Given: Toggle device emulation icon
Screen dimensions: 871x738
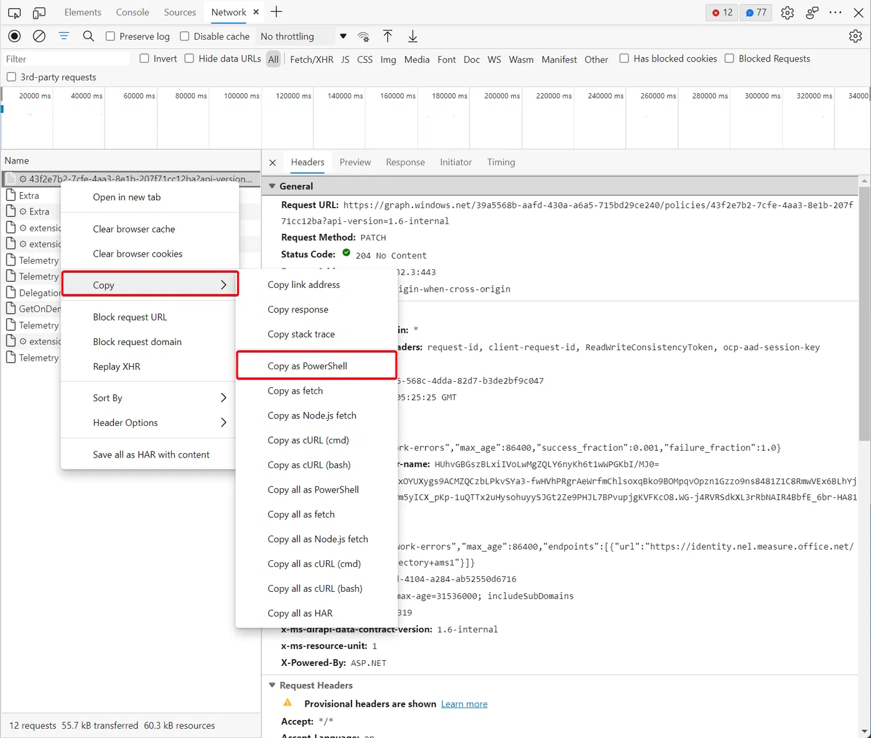Looking at the screenshot, I should [x=39, y=12].
